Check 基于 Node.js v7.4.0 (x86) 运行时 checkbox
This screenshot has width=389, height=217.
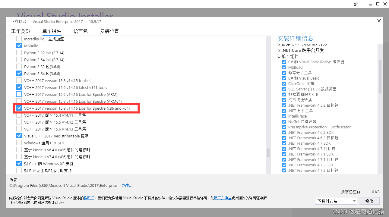point(19,157)
